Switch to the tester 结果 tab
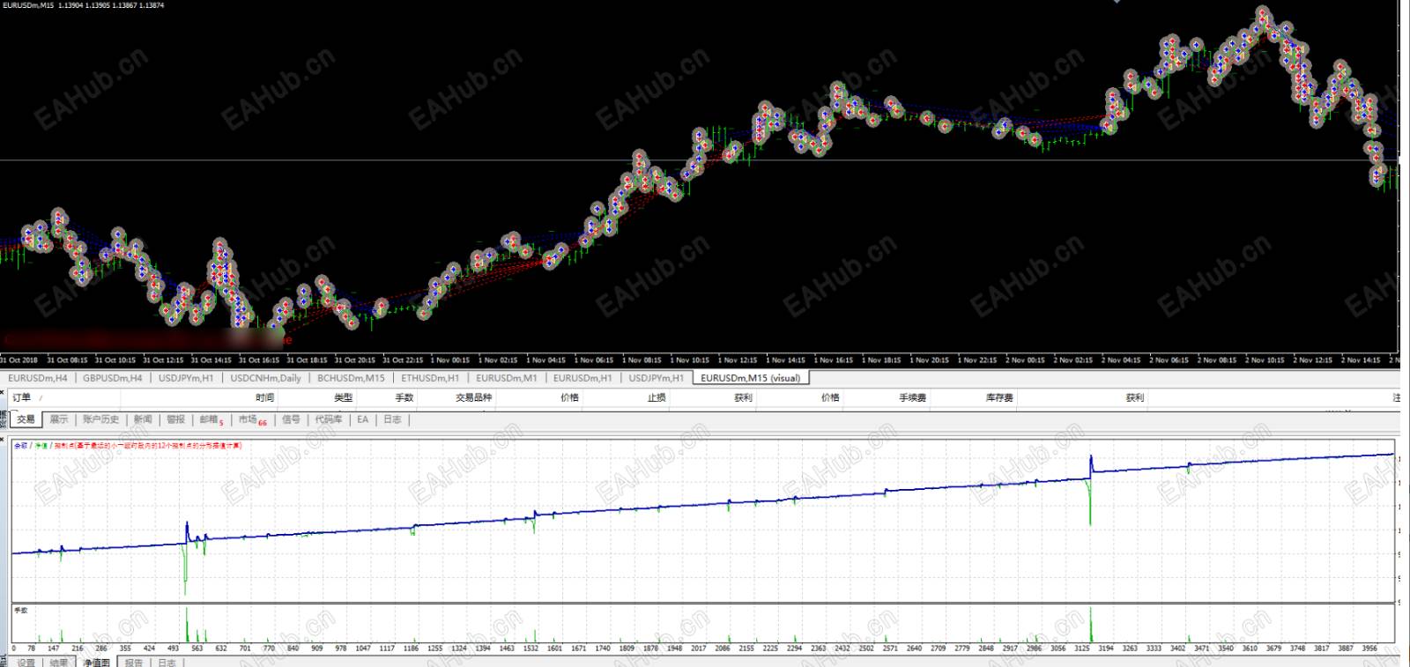 (x=59, y=662)
